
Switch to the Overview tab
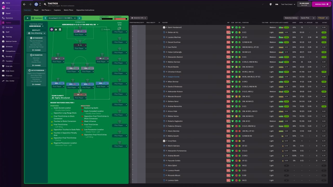[x=27, y=10]
